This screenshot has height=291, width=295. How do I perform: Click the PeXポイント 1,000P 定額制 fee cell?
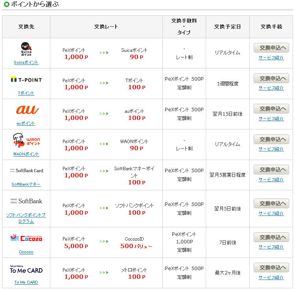click(x=184, y=242)
